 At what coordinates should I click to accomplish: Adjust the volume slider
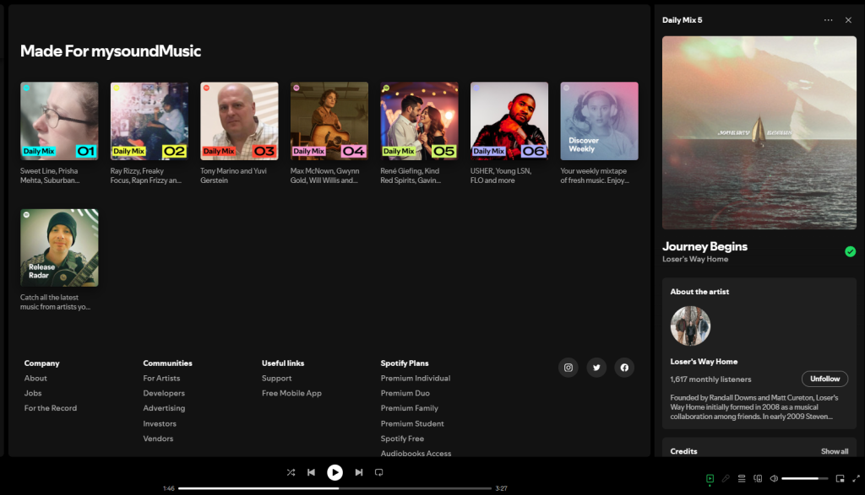click(805, 478)
